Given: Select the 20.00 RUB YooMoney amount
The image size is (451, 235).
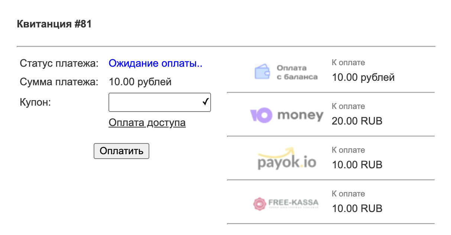Looking at the screenshot, I should pyautogui.click(x=357, y=121).
